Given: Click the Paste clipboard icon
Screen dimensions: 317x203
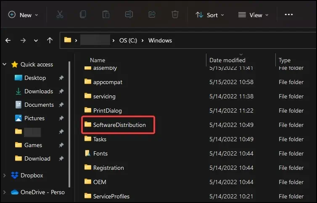Looking at the screenshot, I should tap(106, 15).
